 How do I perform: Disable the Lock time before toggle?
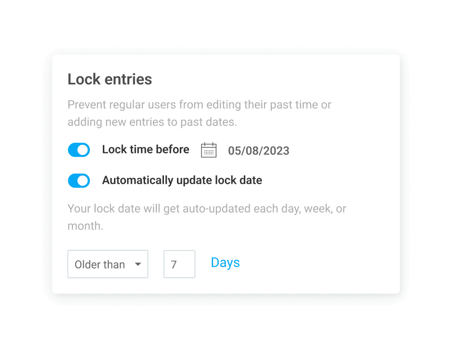79,150
